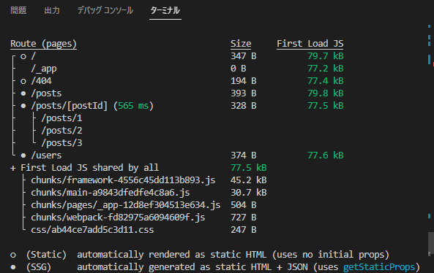Image resolution: width=434 pixels, height=273 pixels.
Task: Click css/ab44ce7add5c3d11.css file path
Action: point(92,230)
